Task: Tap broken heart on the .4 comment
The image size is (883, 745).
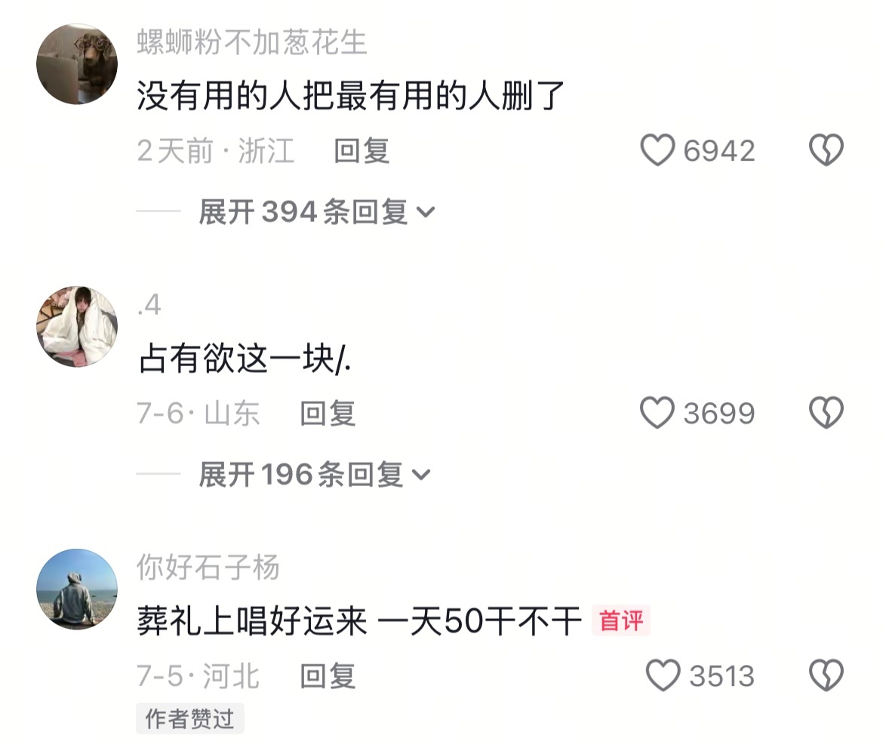Action: [x=826, y=413]
